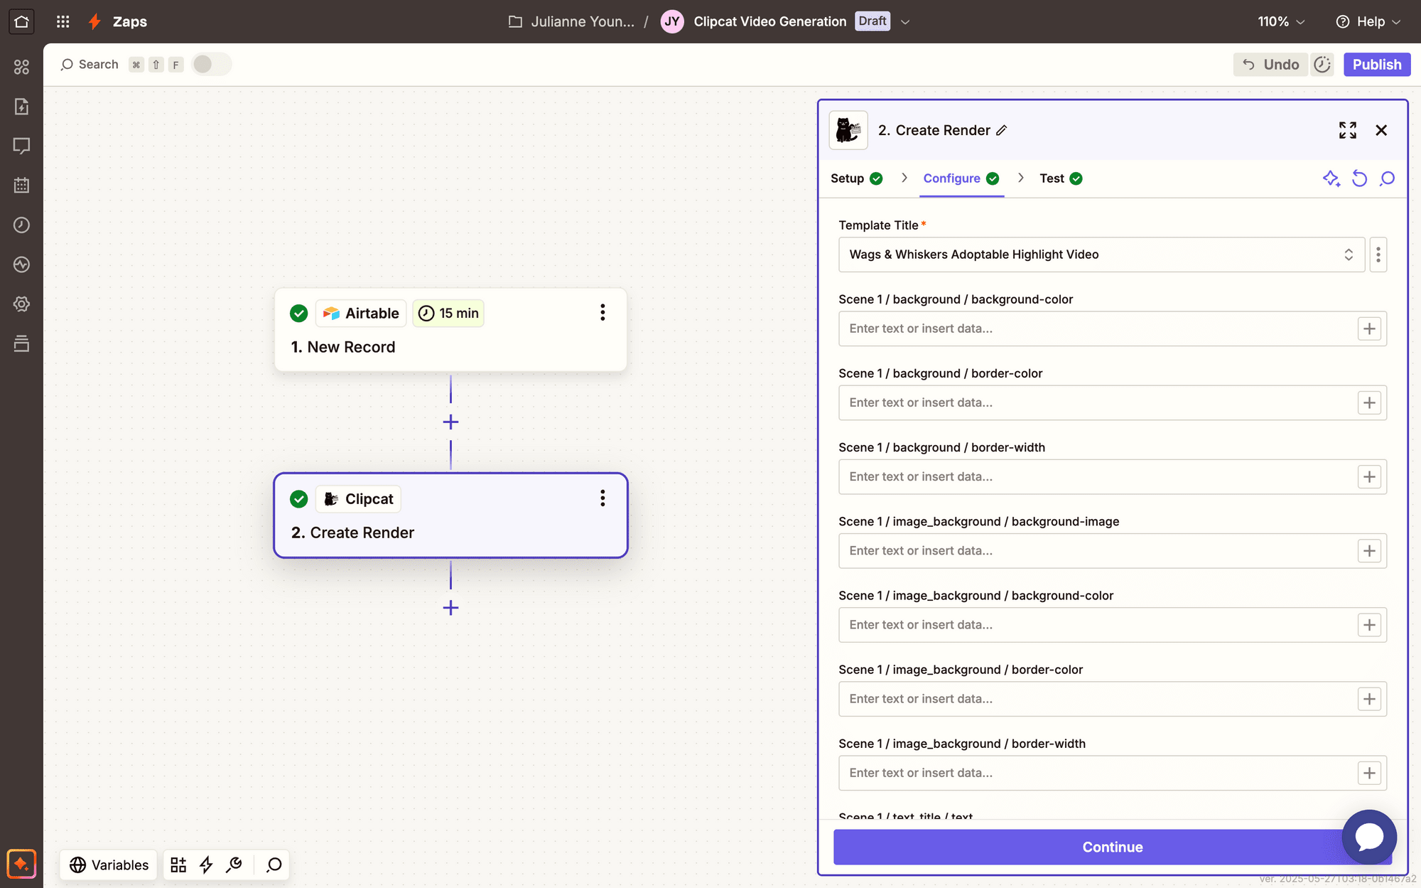
Task: Insert data into background / background-color field
Action: 1369,328
